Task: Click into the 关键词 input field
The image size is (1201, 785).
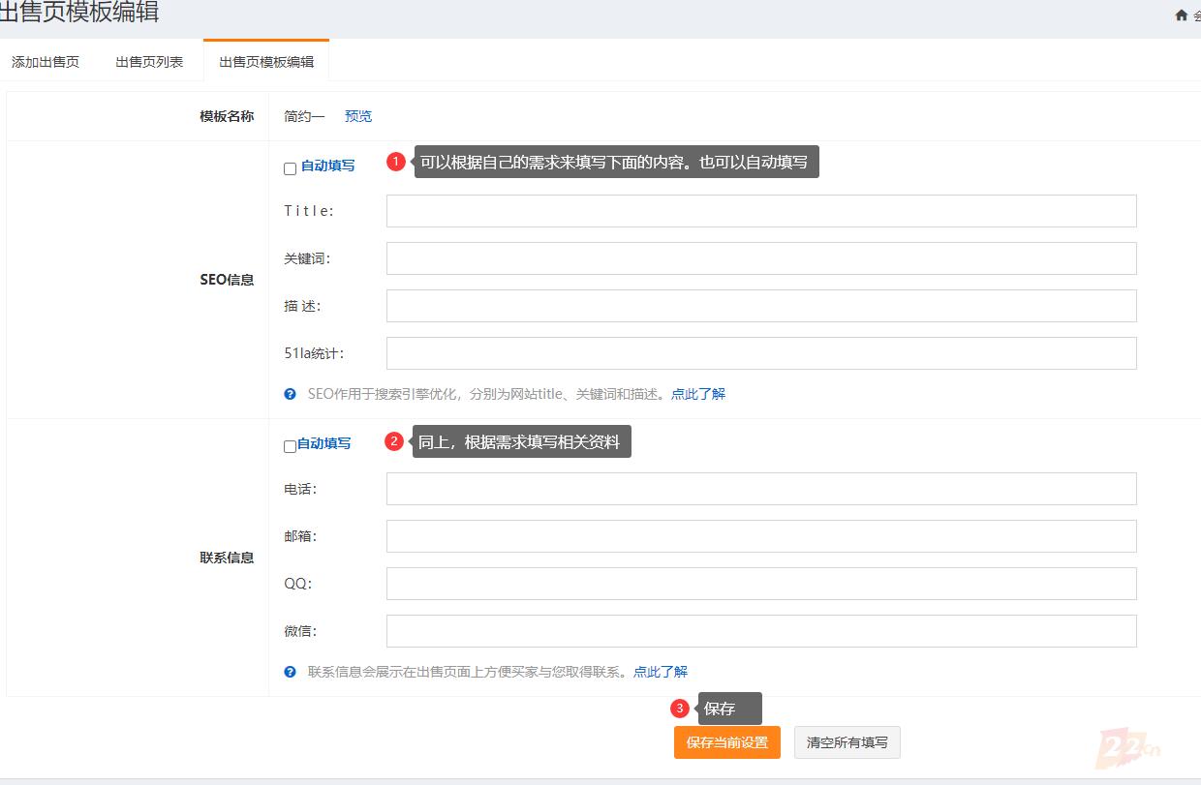Action: coord(760,258)
